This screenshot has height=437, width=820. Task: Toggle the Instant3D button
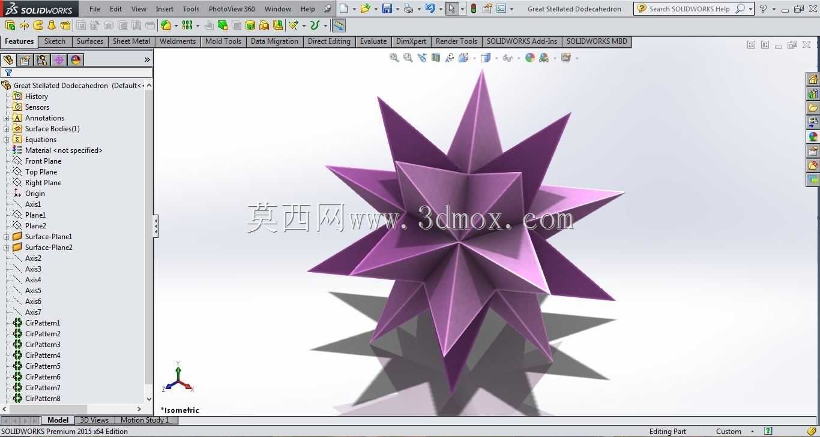pyautogui.click(x=339, y=25)
